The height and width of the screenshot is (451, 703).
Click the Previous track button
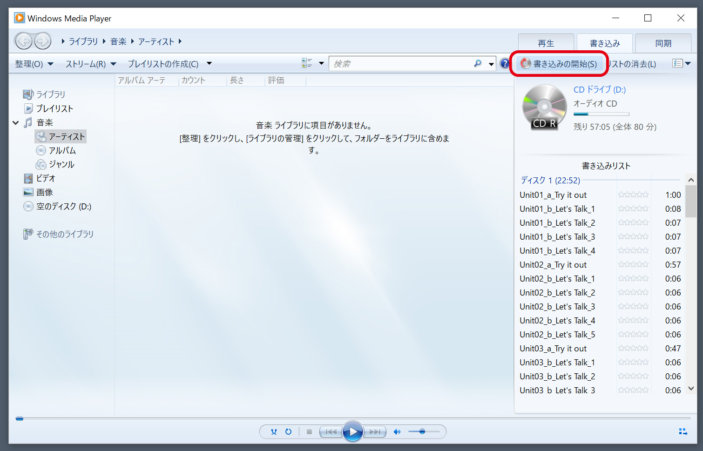(331, 432)
